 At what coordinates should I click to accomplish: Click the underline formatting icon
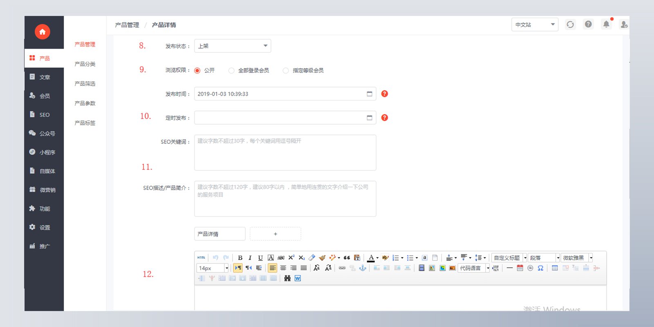260,258
